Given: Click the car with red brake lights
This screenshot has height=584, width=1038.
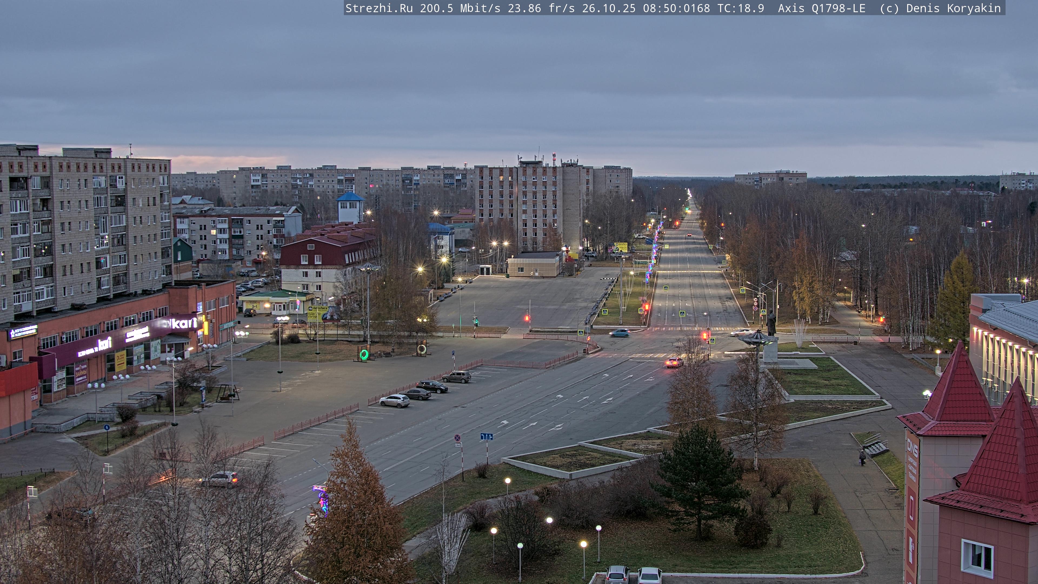Looking at the screenshot, I should 674,362.
